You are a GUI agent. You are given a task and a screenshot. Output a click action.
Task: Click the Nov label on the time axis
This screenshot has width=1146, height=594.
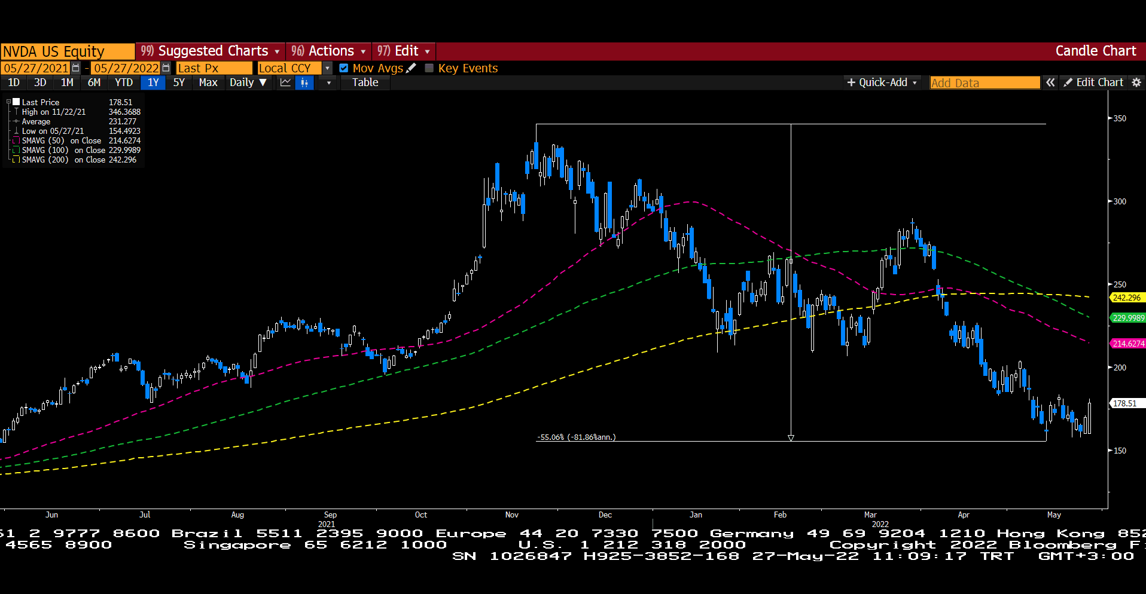[512, 515]
